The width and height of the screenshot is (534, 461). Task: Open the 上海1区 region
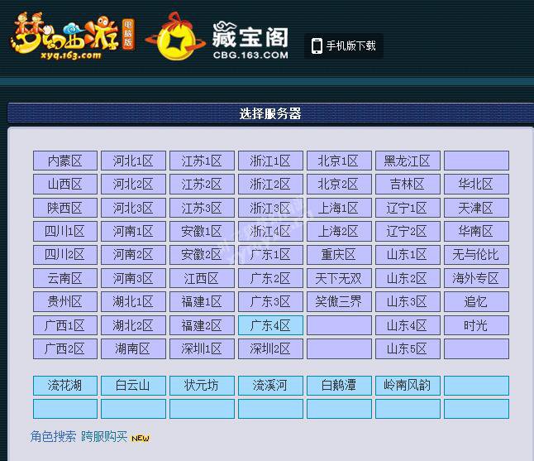click(339, 208)
